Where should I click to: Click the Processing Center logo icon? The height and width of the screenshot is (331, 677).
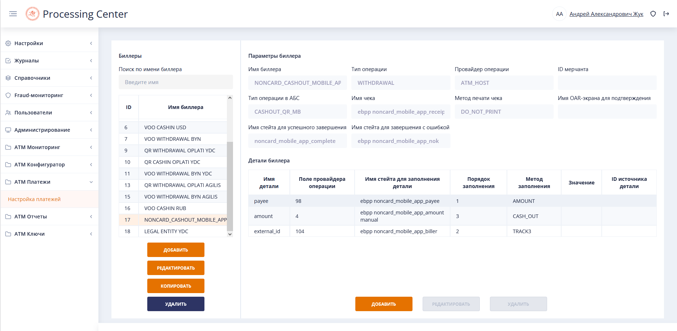coord(32,14)
